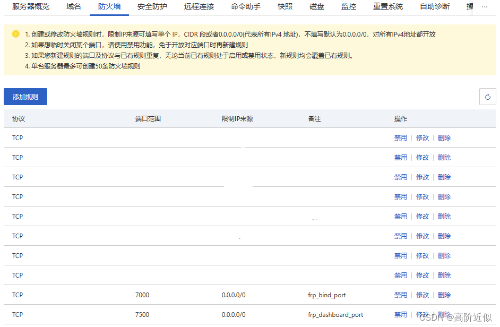Go to the 监控 tab

[x=349, y=6]
